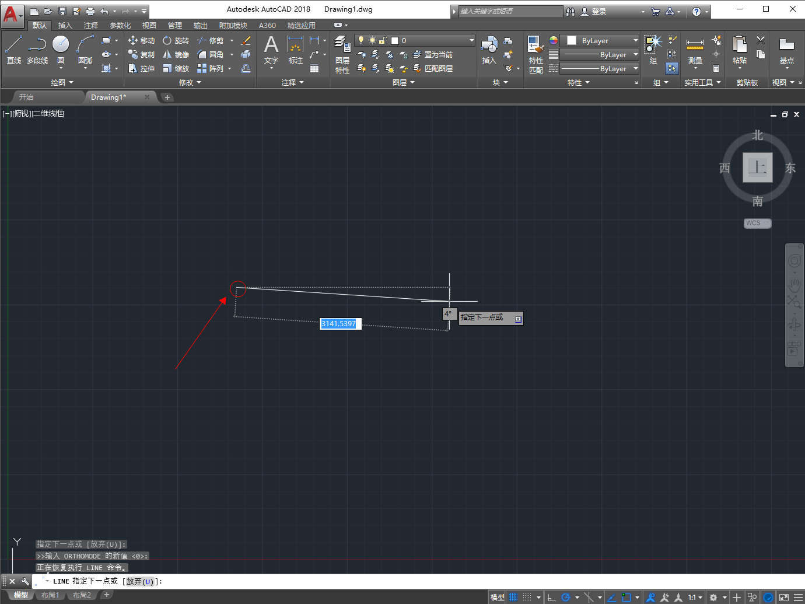The height and width of the screenshot is (604, 805).
Task: Open the A360 ribbon tab
Action: pyautogui.click(x=267, y=25)
